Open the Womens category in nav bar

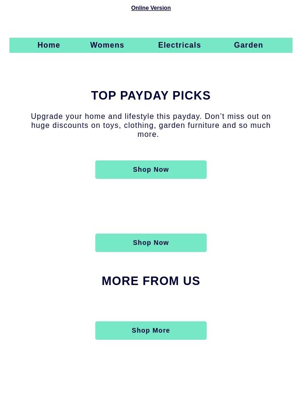(x=107, y=45)
